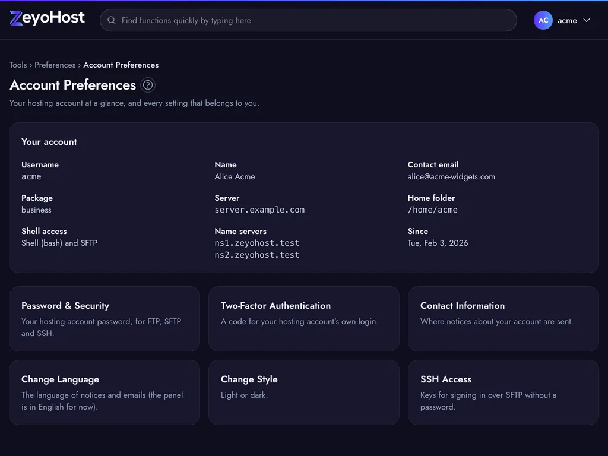
Task: Click the acme username label in header
Action: click(567, 21)
